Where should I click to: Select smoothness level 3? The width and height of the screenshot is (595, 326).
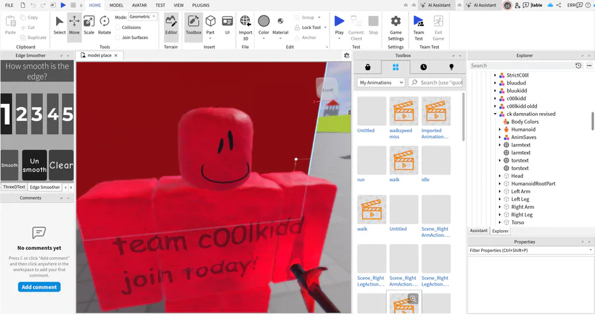click(37, 114)
